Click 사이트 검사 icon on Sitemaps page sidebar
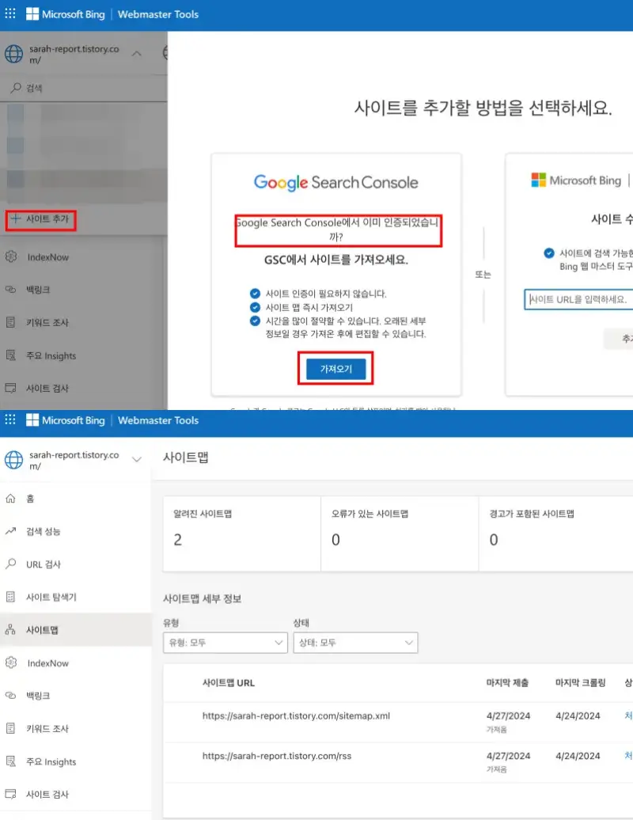 pos(10,794)
